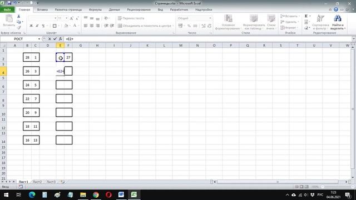
Task: Open the Find and Select binoculars icon
Action: click(338, 18)
